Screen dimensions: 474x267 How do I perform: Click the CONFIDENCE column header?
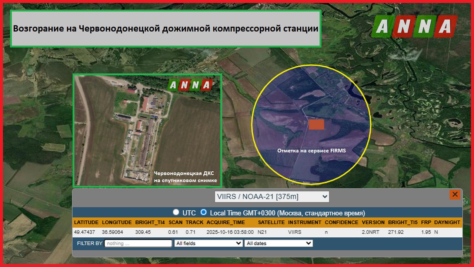pyautogui.click(x=341, y=222)
